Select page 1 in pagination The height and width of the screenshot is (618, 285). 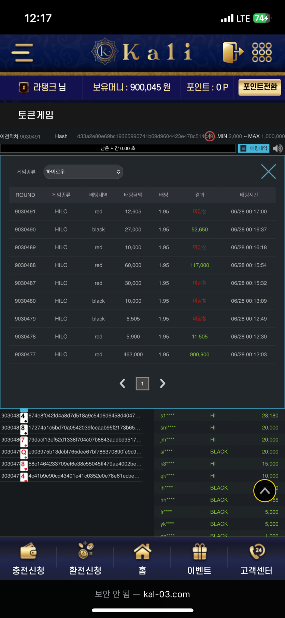142,383
